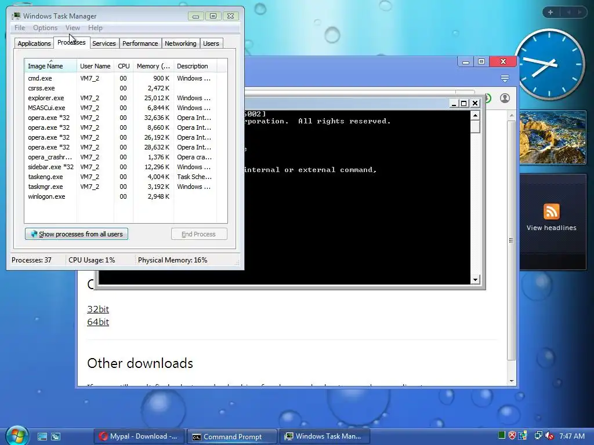
Task: Select the opera_crashr... process row
Action: click(121, 157)
